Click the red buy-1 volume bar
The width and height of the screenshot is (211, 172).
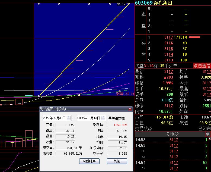tap(194, 37)
